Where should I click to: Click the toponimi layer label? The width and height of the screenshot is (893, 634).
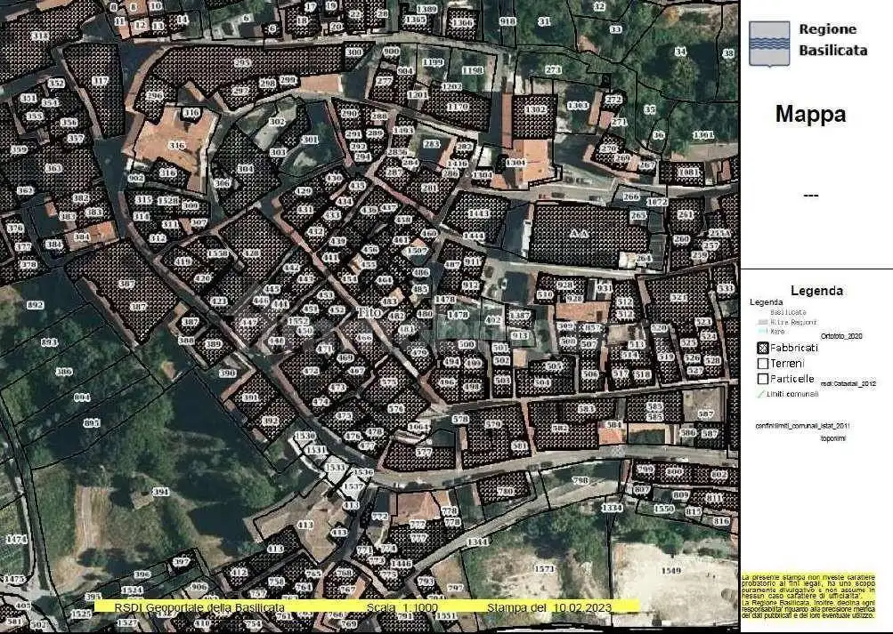[x=832, y=438]
